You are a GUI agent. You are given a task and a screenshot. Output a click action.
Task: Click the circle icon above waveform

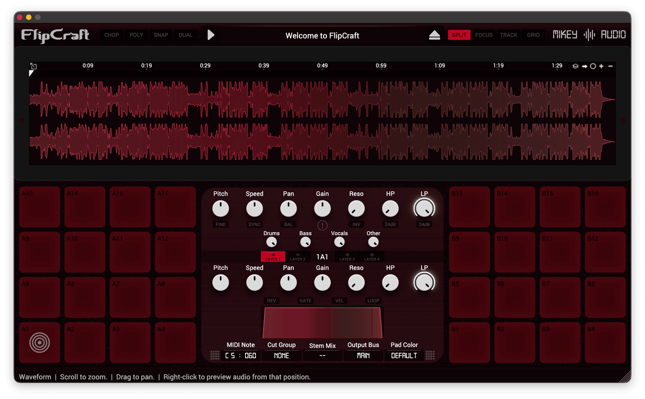pos(593,66)
